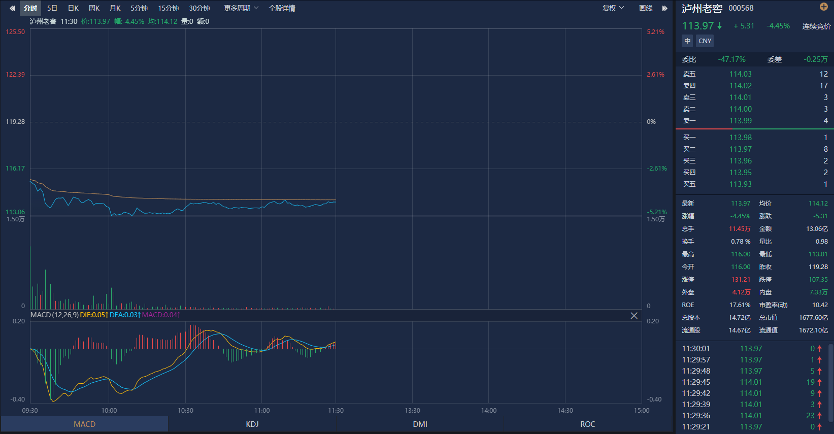Open 个股详情 stock details
The width and height of the screenshot is (834, 434).
(282, 8)
